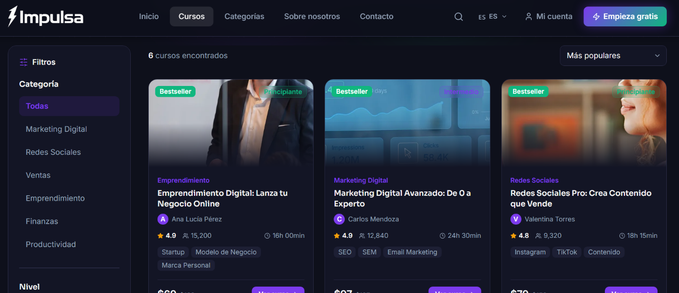Click the SEO tag

(x=345, y=252)
